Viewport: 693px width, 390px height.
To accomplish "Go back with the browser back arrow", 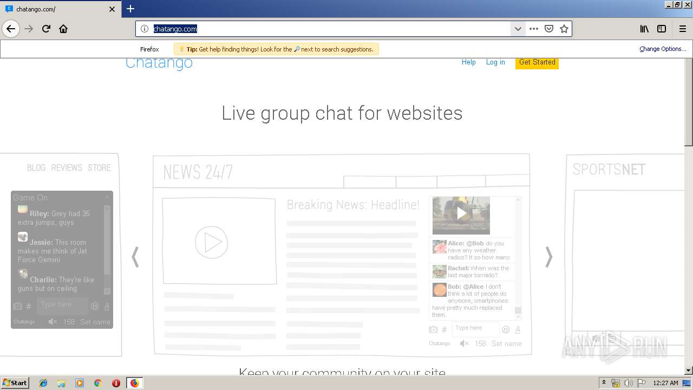I will (x=11, y=29).
